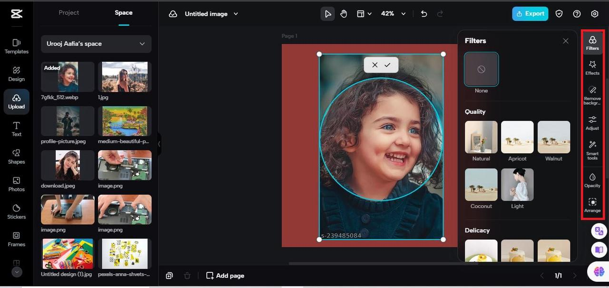The width and height of the screenshot is (609, 288).
Task: Open the Stickers panel
Action: tap(16, 212)
